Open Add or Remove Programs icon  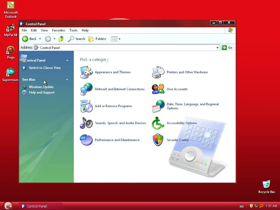[86, 106]
